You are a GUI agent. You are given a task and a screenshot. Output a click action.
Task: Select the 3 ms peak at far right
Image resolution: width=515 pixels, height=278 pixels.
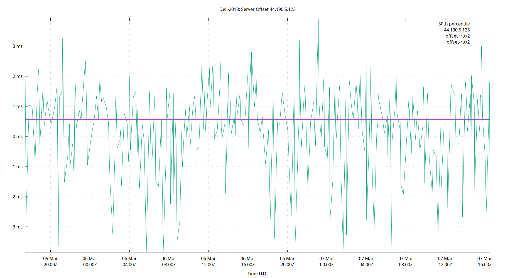tap(481, 46)
